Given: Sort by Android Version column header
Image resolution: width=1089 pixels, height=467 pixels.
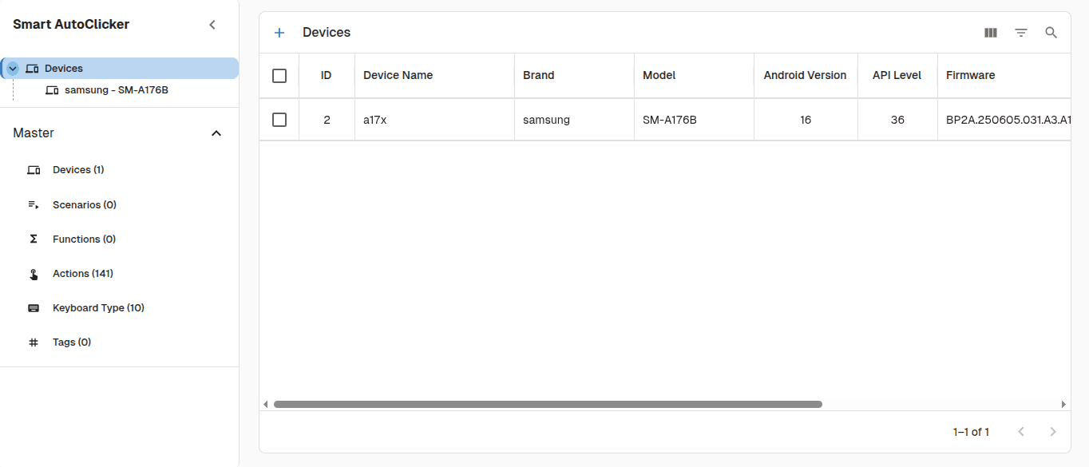Looking at the screenshot, I should click(x=805, y=76).
